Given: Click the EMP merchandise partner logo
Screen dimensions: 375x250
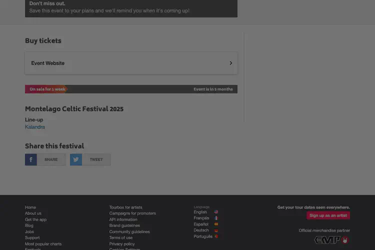Looking at the screenshot, I should [x=331, y=240].
